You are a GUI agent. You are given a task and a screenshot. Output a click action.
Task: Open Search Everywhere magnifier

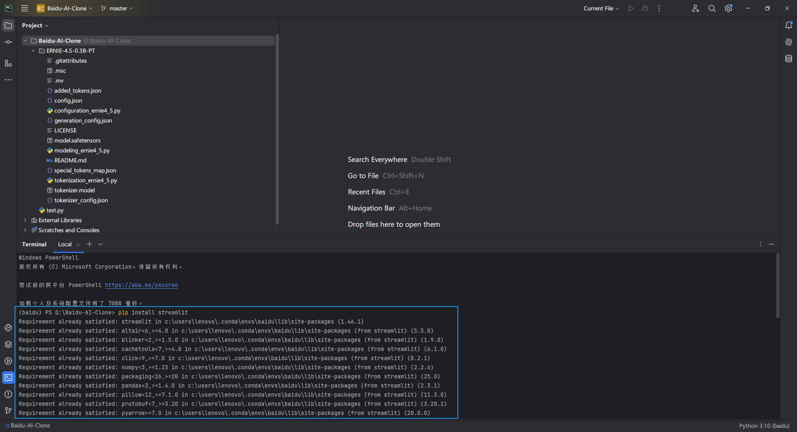712,8
